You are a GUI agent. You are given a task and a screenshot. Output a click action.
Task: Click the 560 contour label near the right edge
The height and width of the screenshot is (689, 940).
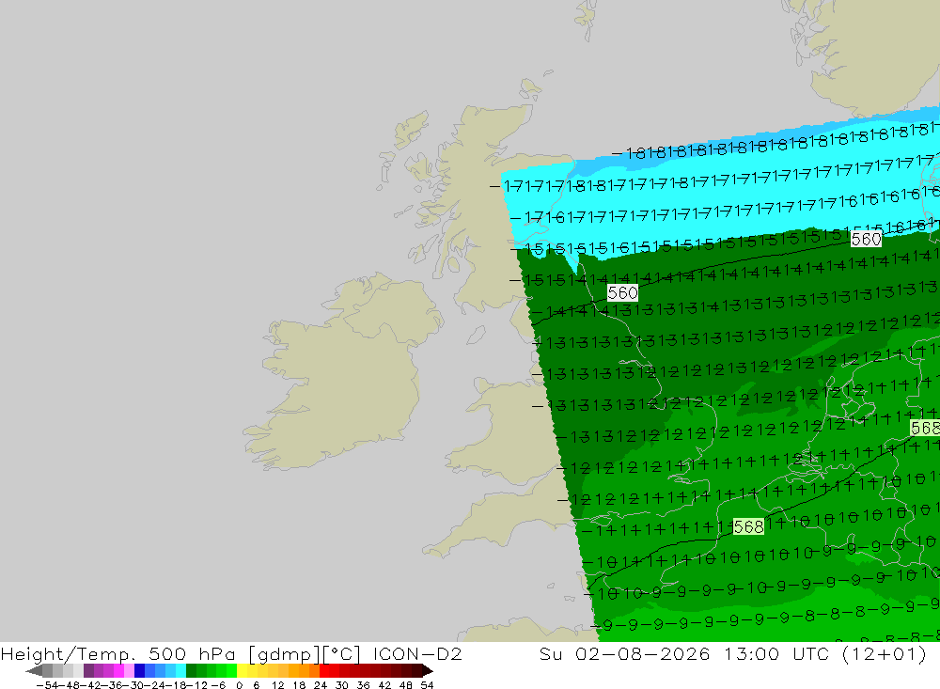click(x=866, y=239)
